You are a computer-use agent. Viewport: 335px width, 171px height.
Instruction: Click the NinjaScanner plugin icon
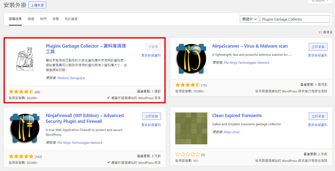[x=191, y=59]
